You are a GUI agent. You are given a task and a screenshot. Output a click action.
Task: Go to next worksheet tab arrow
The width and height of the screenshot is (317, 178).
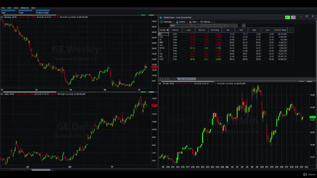pyautogui.click(x=165, y=79)
